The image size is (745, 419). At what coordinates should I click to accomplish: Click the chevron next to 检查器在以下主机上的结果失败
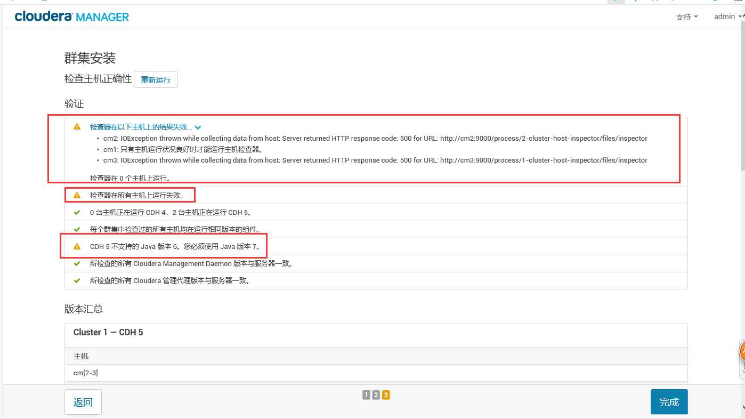coord(198,127)
